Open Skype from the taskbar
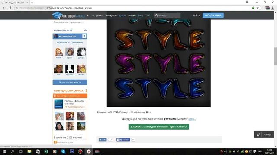Image resolution: width=277 pixels, height=155 pixels. tap(63, 152)
